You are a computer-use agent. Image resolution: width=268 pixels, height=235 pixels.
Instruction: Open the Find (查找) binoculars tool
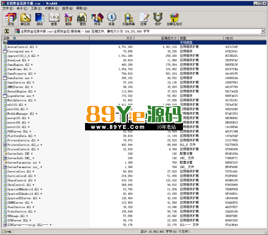click(x=83, y=19)
